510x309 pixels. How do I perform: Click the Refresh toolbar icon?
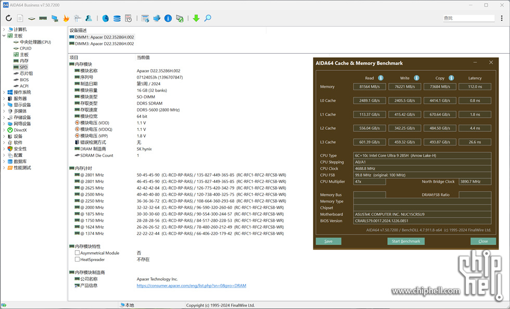[x=9, y=18]
